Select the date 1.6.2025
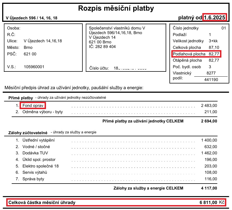 click(x=215, y=17)
